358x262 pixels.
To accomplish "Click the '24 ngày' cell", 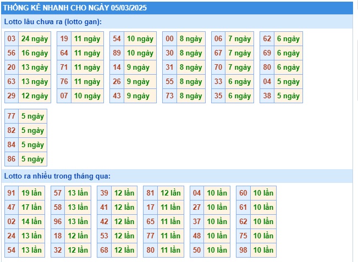I will (x=35, y=38).
